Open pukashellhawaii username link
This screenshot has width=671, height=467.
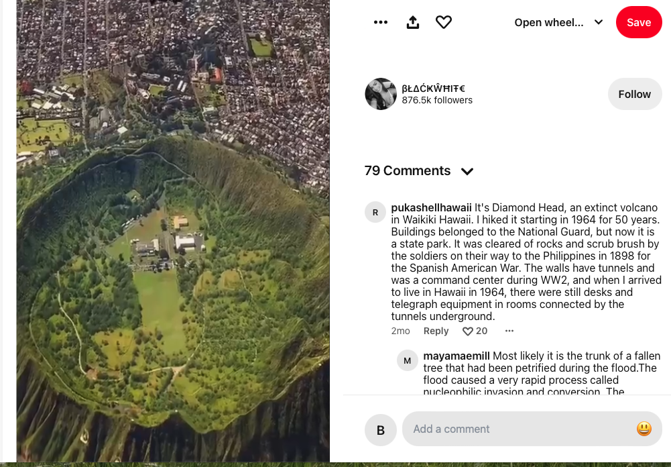tap(431, 208)
